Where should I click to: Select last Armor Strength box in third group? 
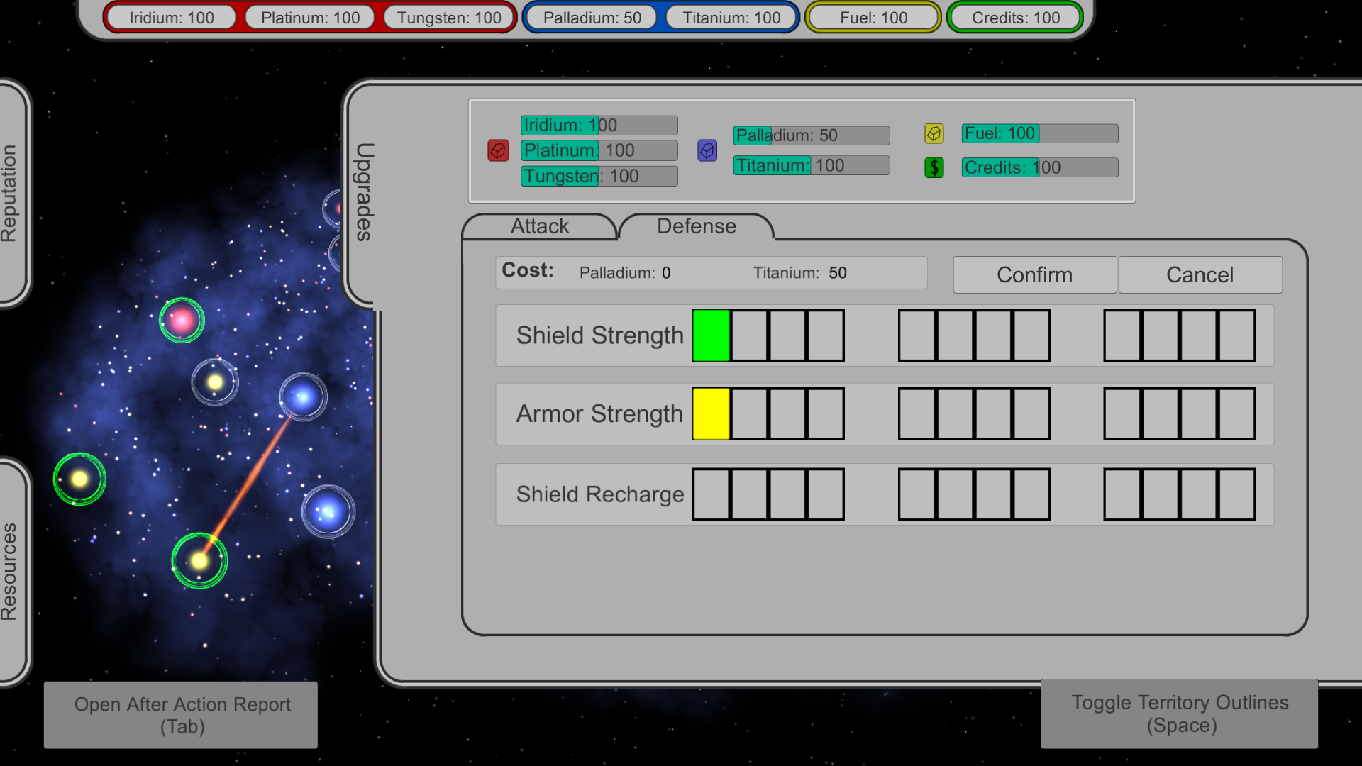point(1237,414)
